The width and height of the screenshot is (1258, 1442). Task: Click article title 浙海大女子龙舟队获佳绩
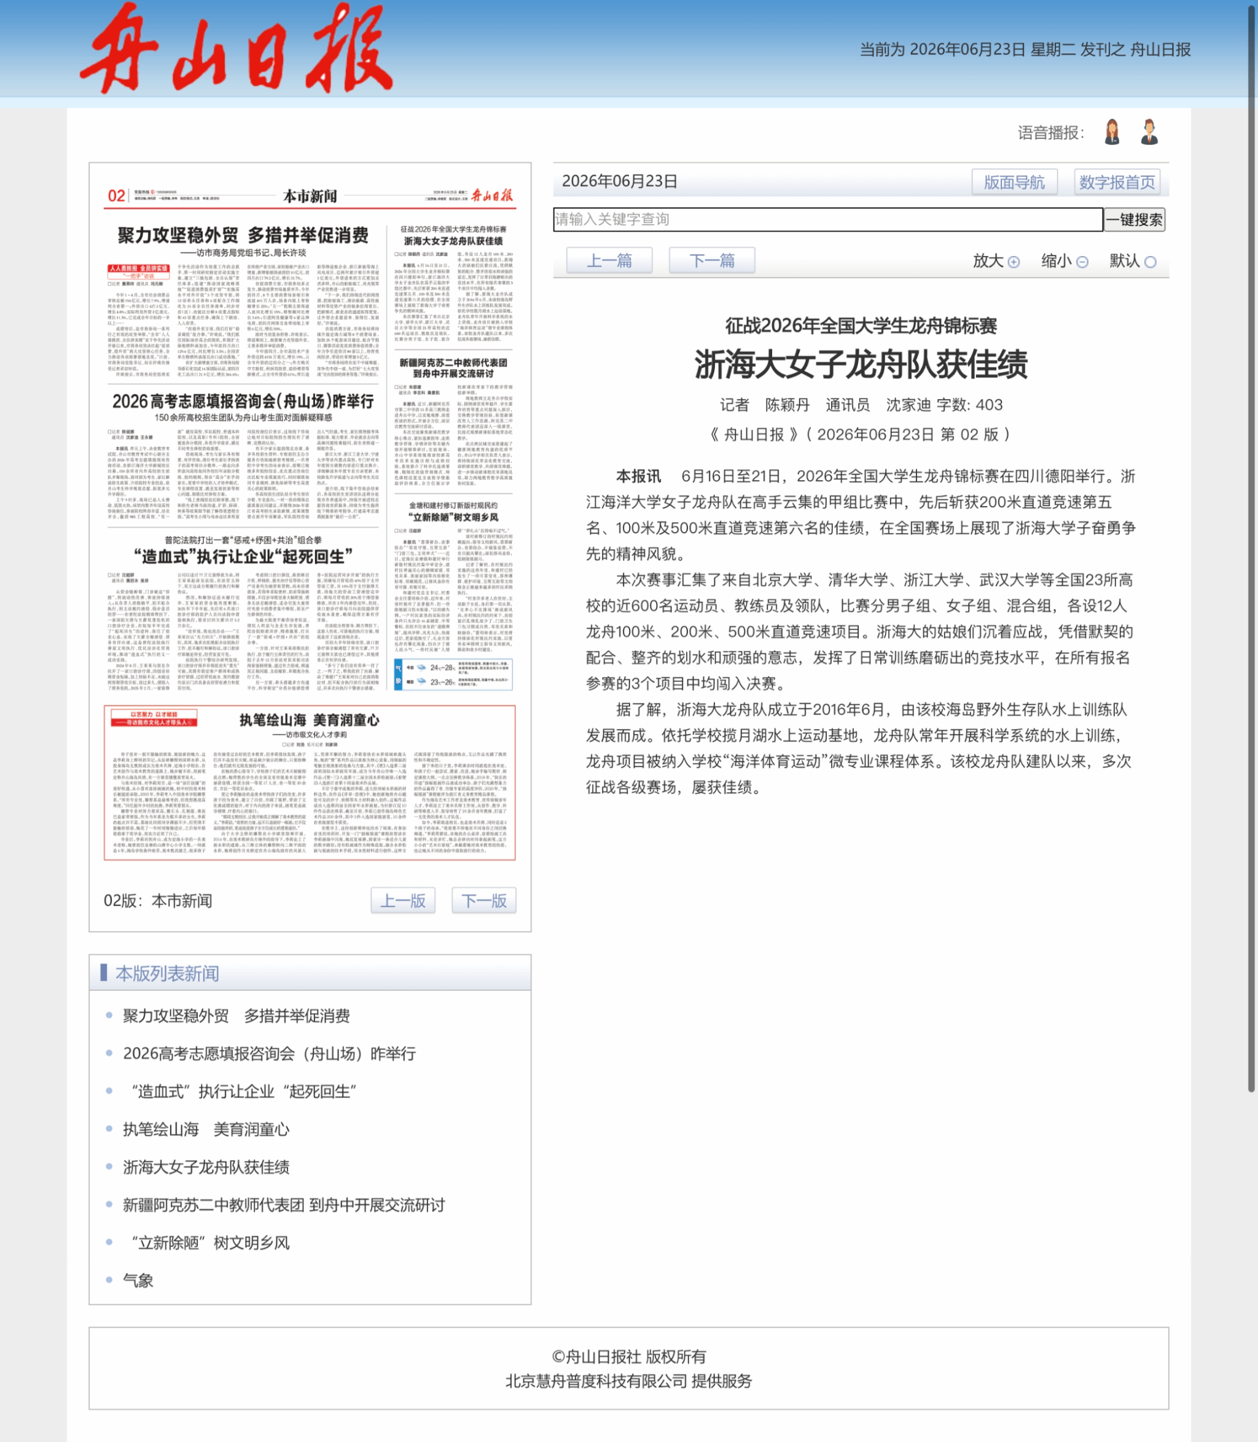861,364
